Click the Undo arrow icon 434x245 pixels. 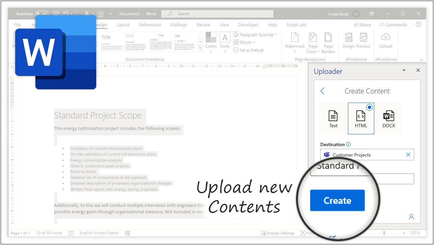tap(65, 14)
